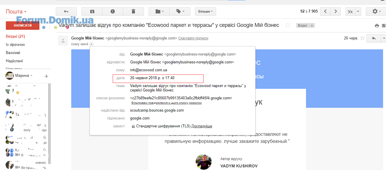The image size is (386, 170).
Task: Click the НАПИСАТИ compose button
Action: [x=22, y=25]
